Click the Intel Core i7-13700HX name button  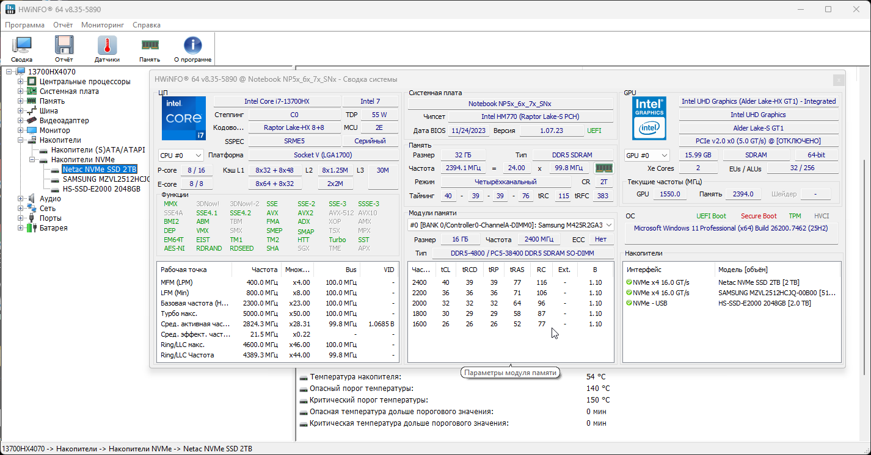tap(277, 101)
